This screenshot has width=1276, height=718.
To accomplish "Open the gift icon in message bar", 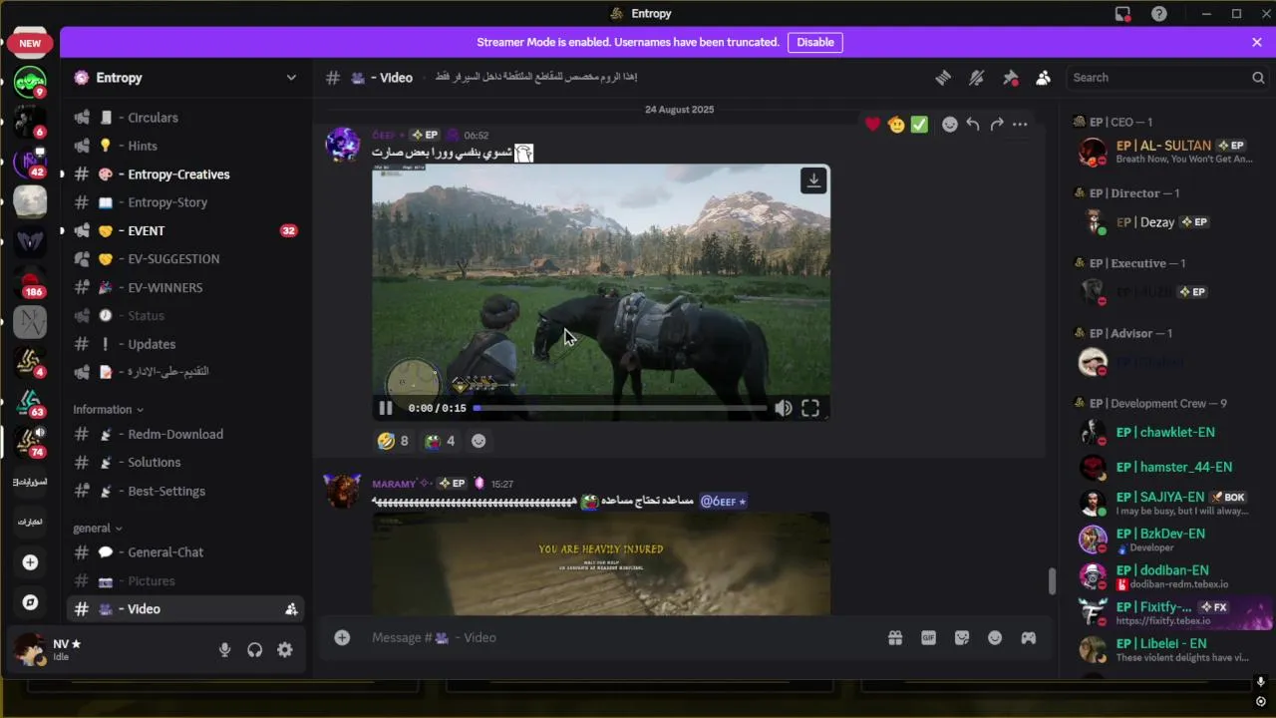I will pyautogui.click(x=895, y=637).
